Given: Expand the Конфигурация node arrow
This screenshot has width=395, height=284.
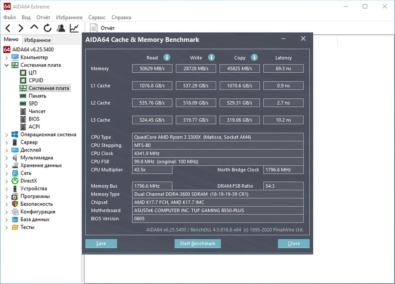Looking at the screenshot, I should (7, 212).
